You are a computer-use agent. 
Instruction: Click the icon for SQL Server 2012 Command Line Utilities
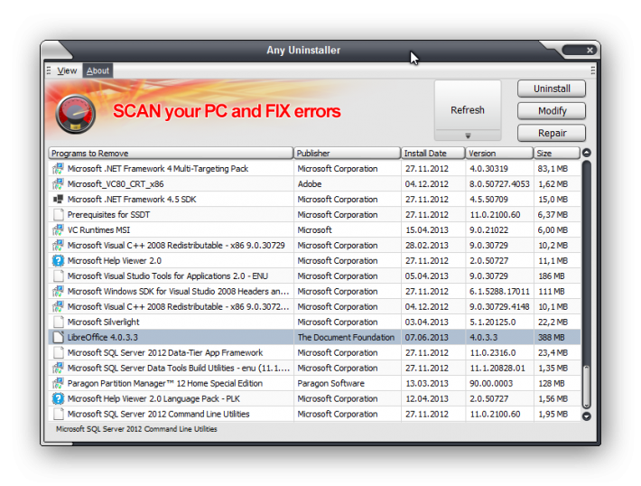click(x=59, y=414)
